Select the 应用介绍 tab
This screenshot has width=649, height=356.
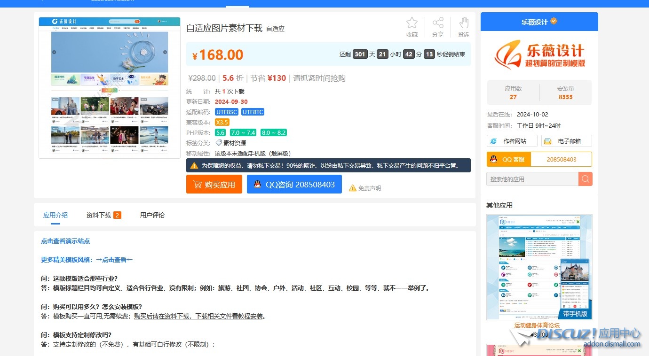55,215
